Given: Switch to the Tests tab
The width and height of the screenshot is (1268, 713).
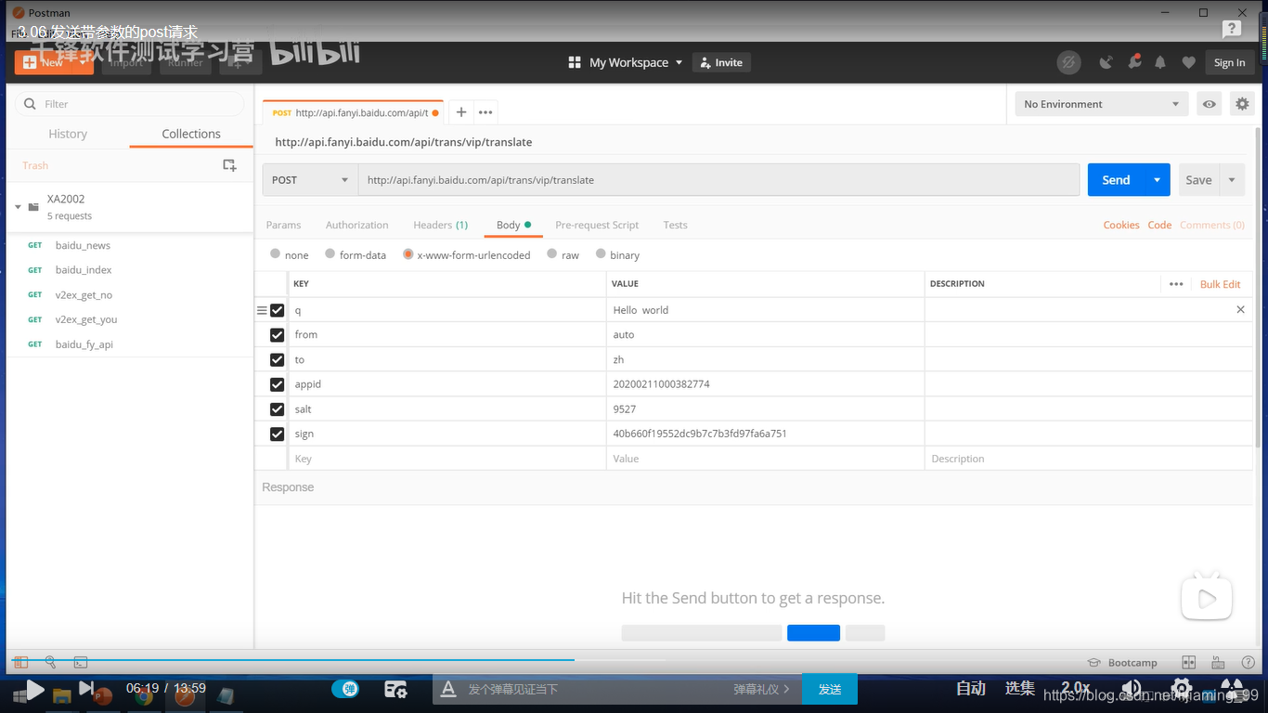Looking at the screenshot, I should (675, 225).
